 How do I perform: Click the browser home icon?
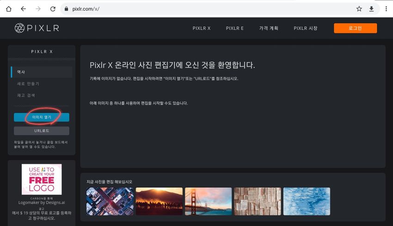pos(8,9)
